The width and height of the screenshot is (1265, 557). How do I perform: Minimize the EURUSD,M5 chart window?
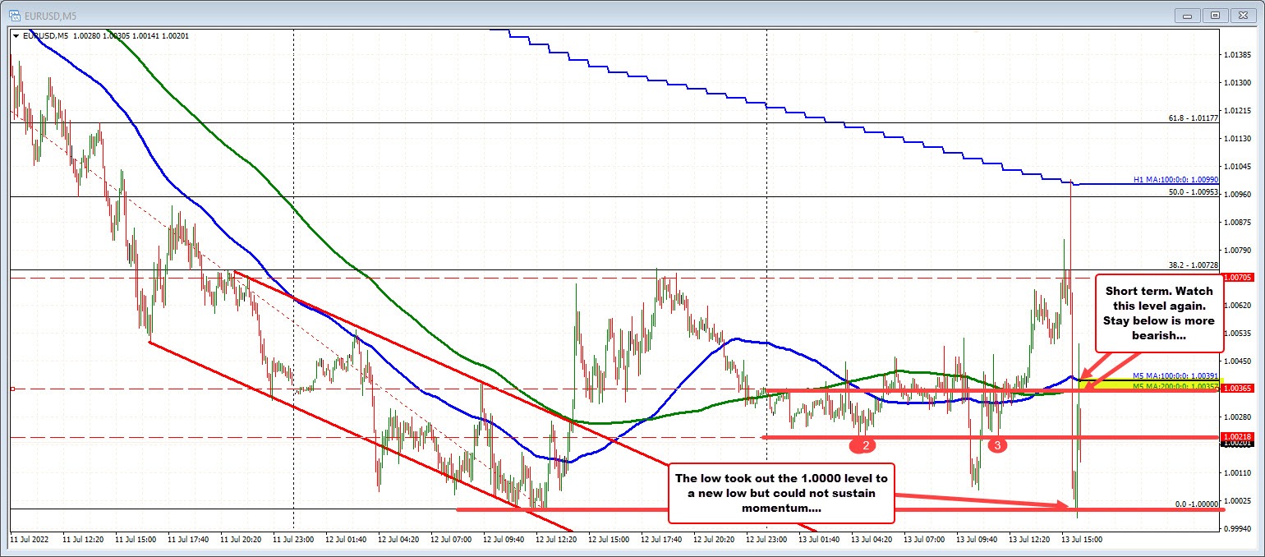[1187, 14]
